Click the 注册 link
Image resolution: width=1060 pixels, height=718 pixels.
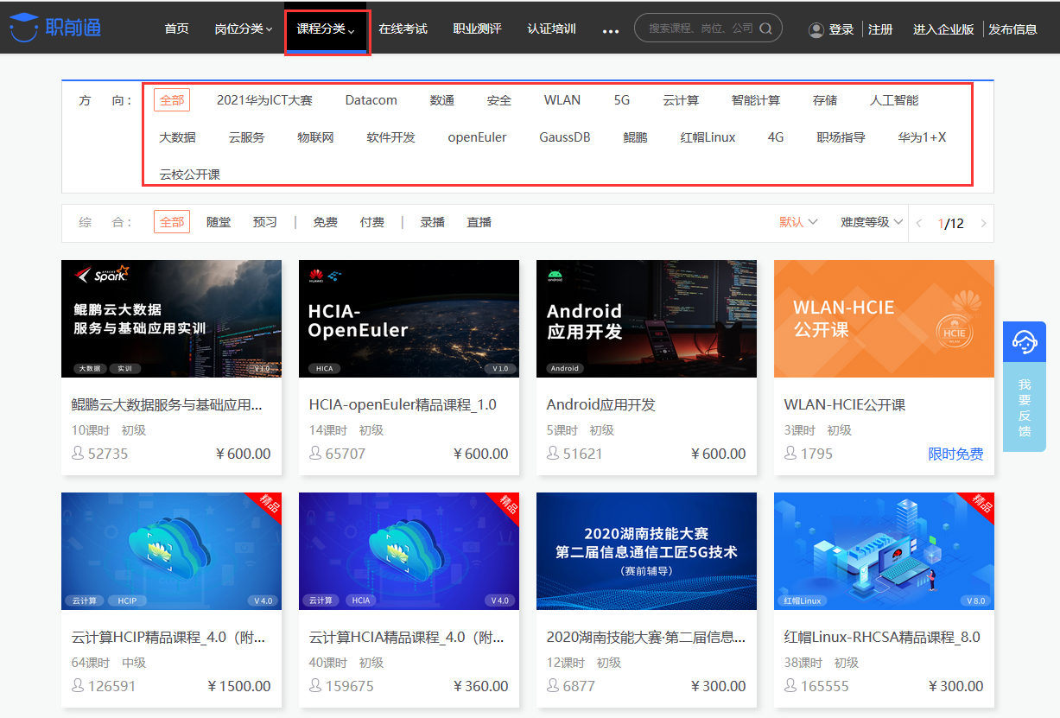[880, 29]
